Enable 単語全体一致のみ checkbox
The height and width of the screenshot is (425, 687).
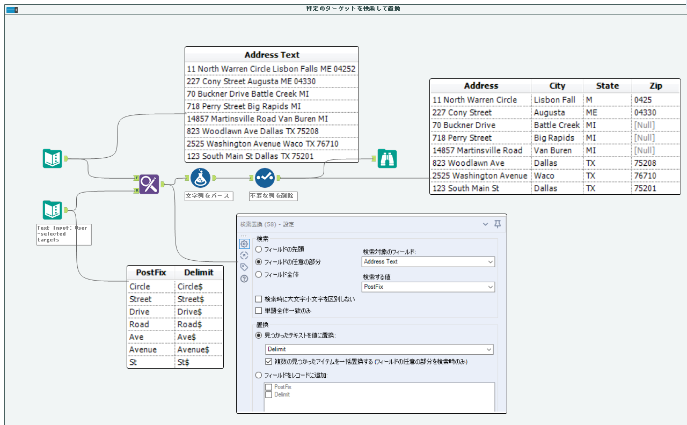(259, 311)
